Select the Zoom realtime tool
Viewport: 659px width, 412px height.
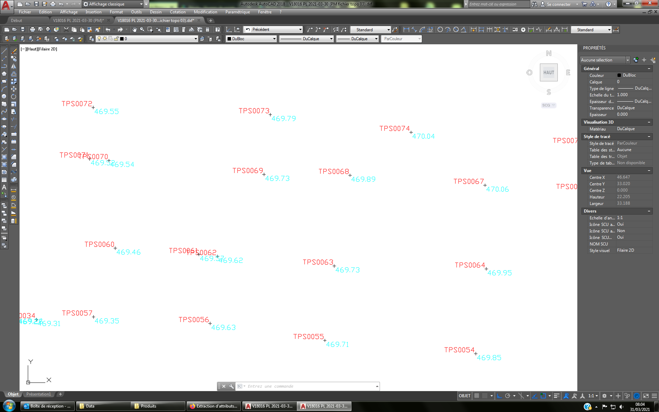click(x=141, y=30)
